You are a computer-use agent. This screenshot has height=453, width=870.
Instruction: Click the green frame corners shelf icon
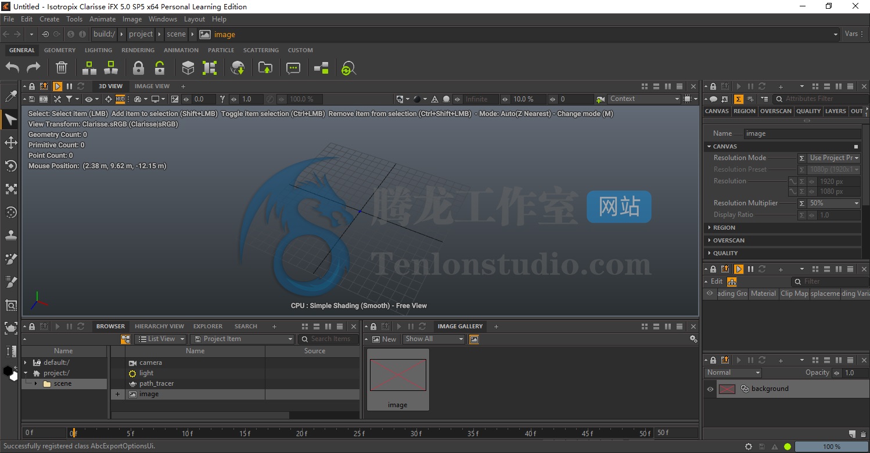(x=210, y=68)
